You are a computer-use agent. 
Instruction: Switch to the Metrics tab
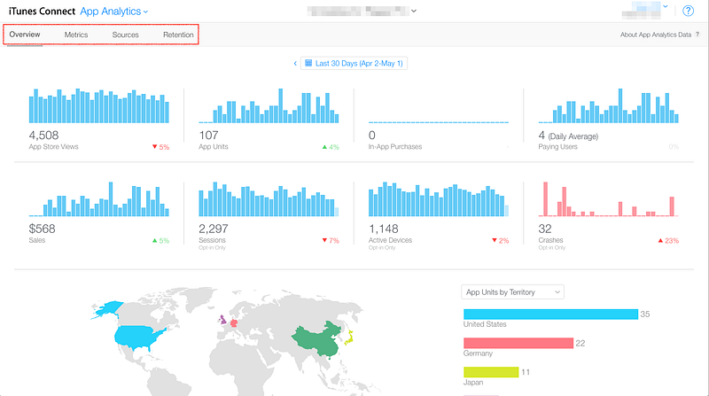pos(76,35)
